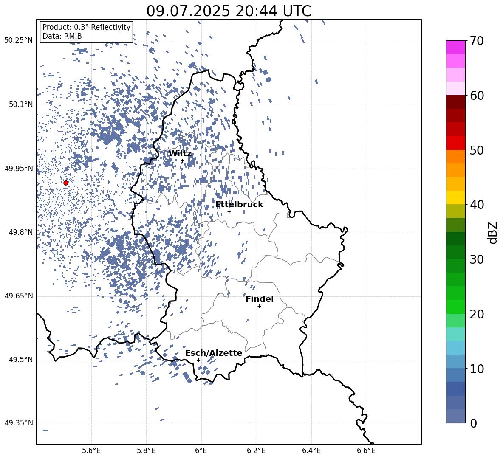Click the 20 colorbar tick label
The width and height of the screenshot is (503, 459).
477,314
